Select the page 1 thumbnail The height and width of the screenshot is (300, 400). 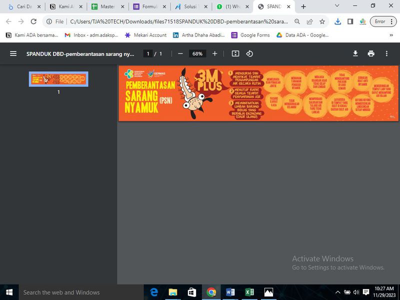pos(58,79)
